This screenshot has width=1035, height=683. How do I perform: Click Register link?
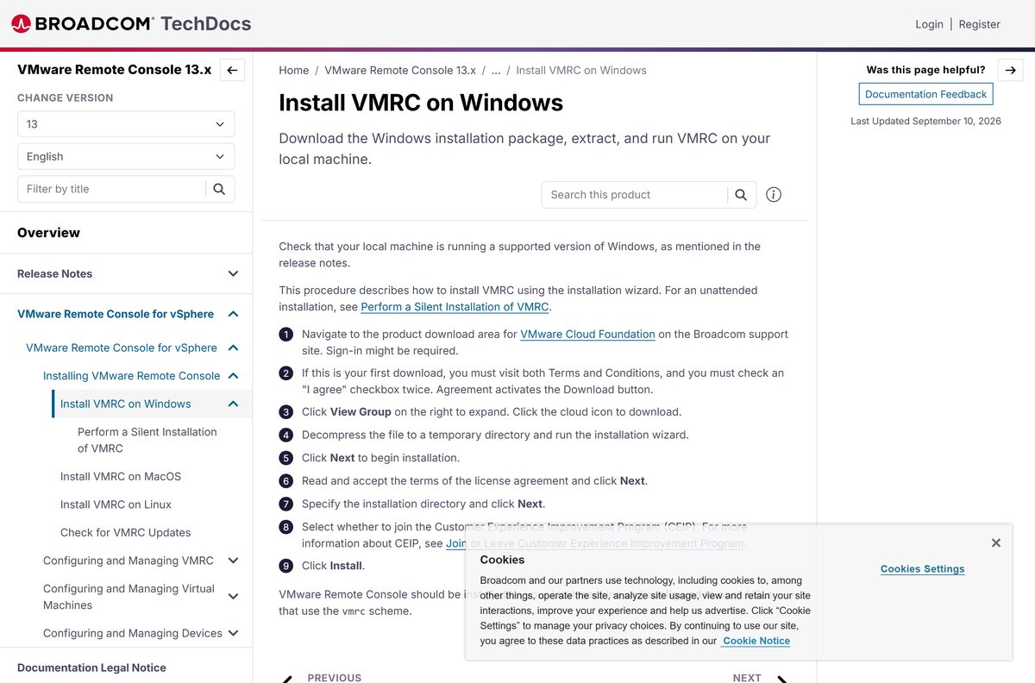click(x=980, y=24)
